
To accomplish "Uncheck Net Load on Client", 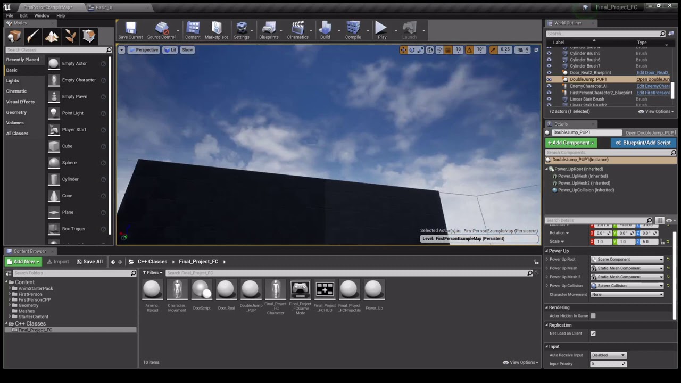I will tap(593, 334).
